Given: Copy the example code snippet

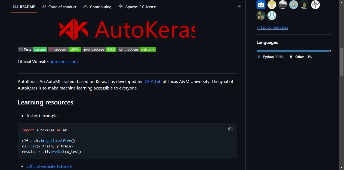Looking at the screenshot, I should click(x=230, y=129).
